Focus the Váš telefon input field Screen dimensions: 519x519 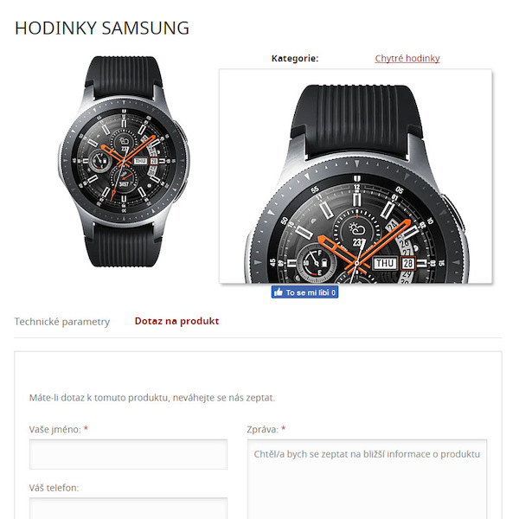(x=128, y=509)
